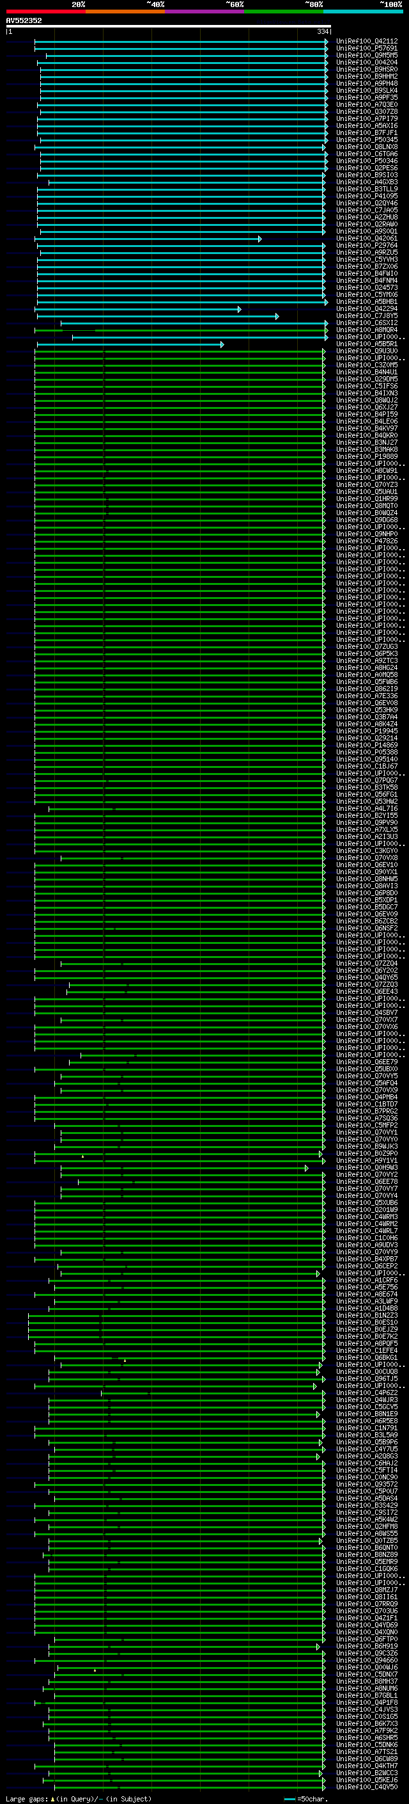Open hit UniRef100_B6QNT0

click(366, 1547)
